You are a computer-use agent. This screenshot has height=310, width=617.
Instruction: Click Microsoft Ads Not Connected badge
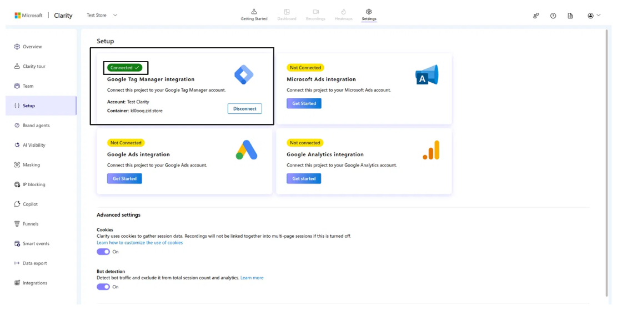pos(305,68)
